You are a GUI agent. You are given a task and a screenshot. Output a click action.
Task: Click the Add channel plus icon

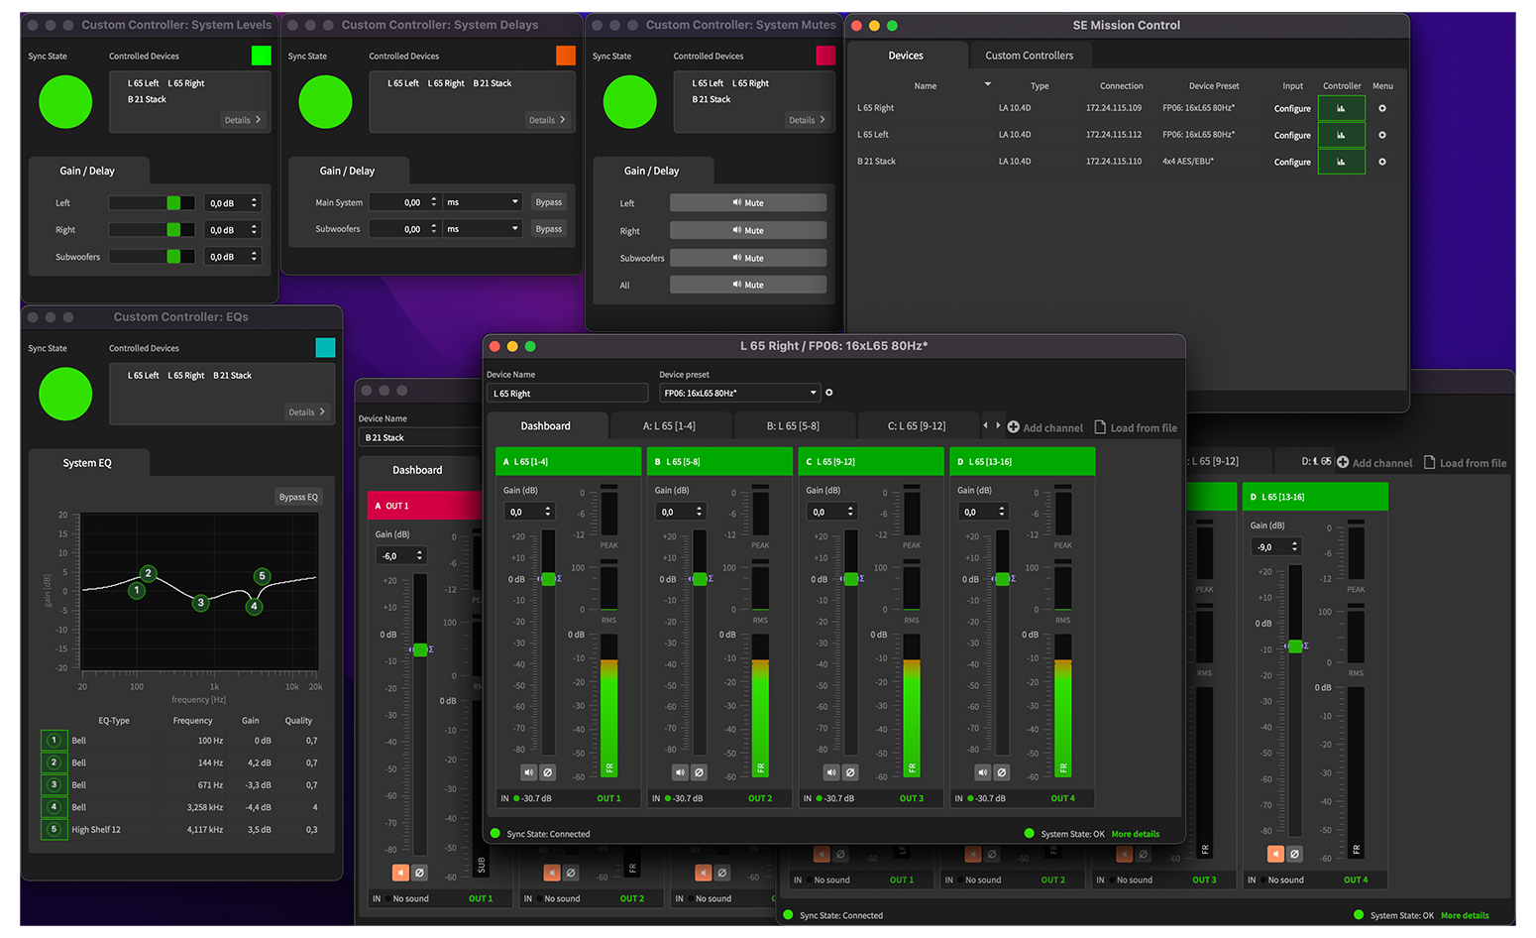tap(1013, 427)
